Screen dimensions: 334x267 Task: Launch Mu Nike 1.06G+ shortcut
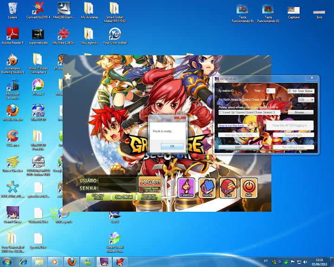[64, 36]
